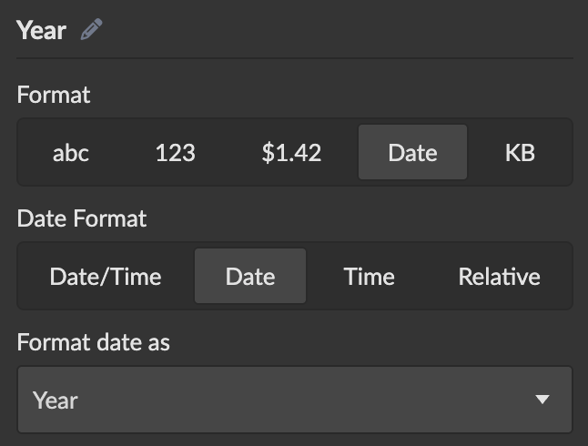
Task: Choose the 123 number format
Action: tap(175, 153)
